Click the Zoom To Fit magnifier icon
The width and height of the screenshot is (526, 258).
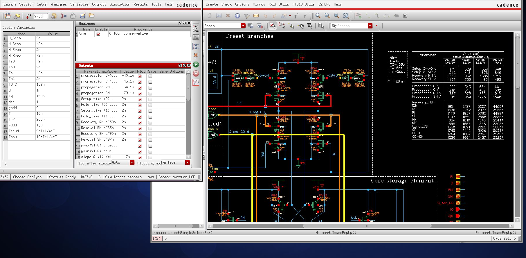336,16
